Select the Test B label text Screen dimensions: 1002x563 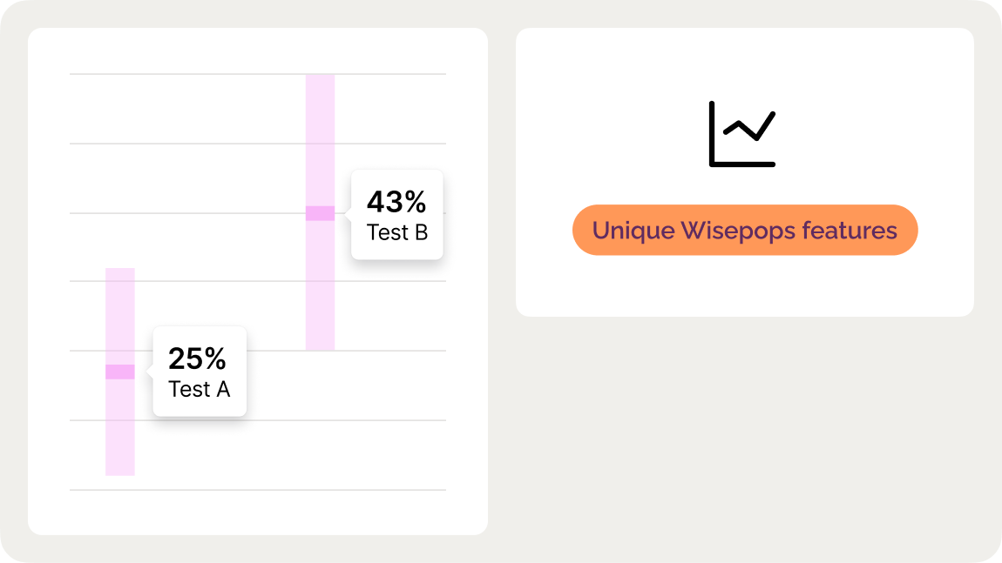coord(397,232)
